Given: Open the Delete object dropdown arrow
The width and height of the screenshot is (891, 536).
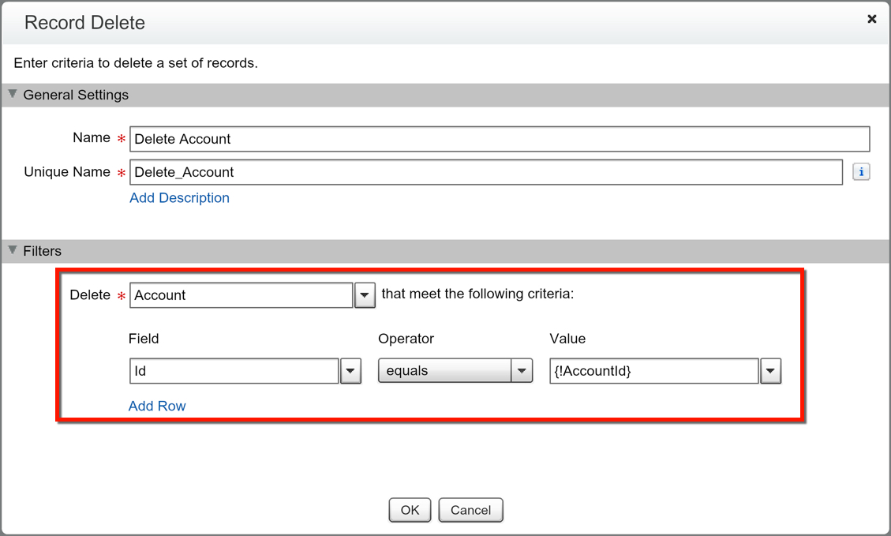Looking at the screenshot, I should point(364,295).
